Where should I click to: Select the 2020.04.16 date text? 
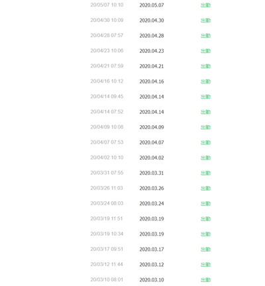(152, 81)
